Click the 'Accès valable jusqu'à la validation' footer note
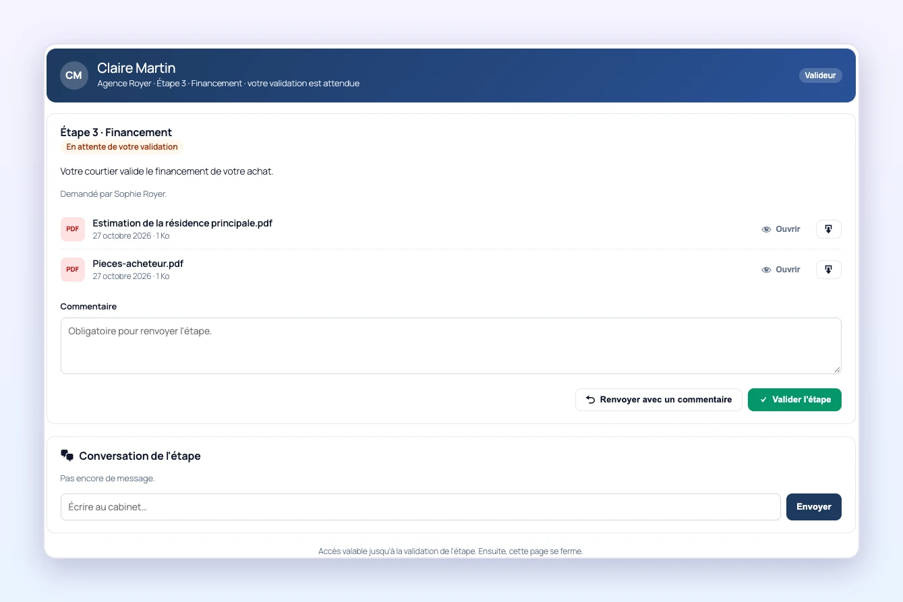 click(450, 551)
